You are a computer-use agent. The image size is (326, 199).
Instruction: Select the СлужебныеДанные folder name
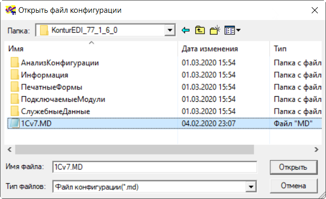[56, 112]
